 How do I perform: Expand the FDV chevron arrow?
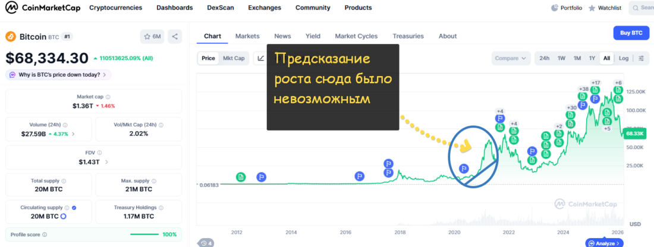106,162
